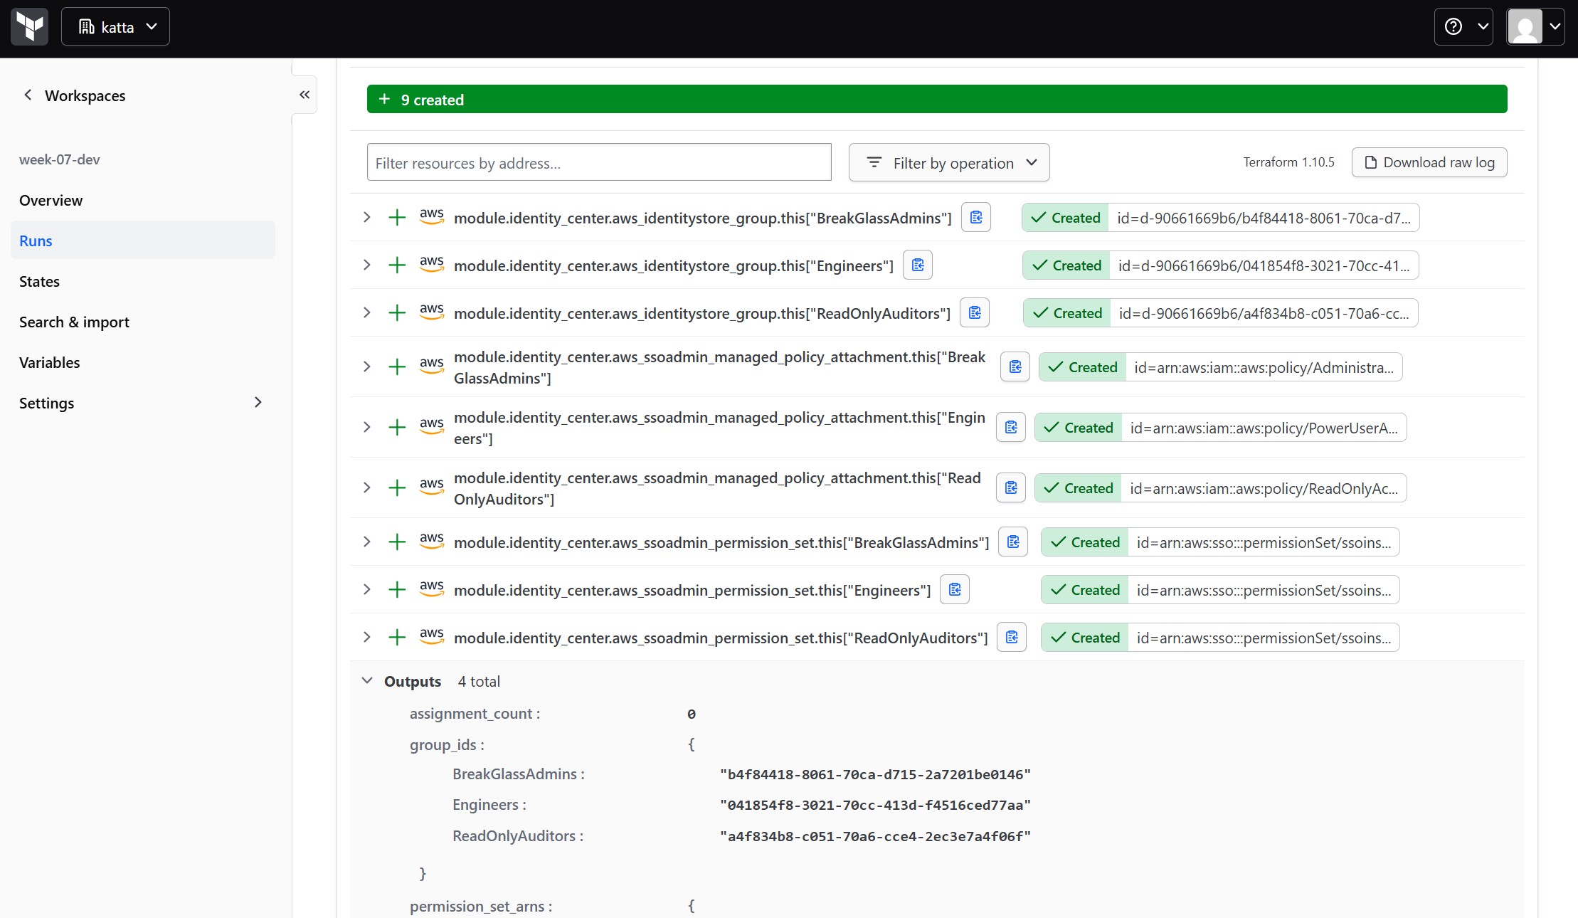The width and height of the screenshot is (1578, 918).
Task: Copy address of permission_set BreakGlassAdmins
Action: [x=1013, y=542]
